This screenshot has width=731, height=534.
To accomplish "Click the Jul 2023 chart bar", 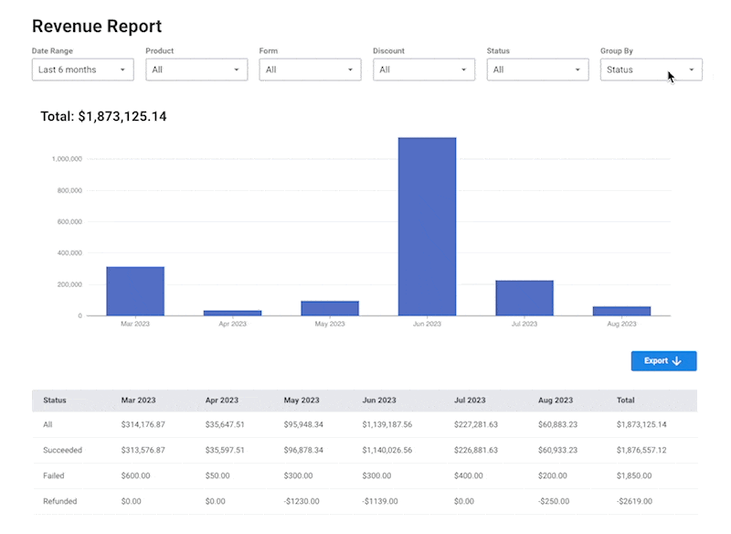I will [x=524, y=298].
